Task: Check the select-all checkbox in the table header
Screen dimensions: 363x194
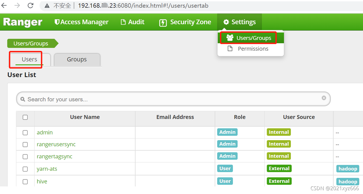Action: (x=25, y=117)
